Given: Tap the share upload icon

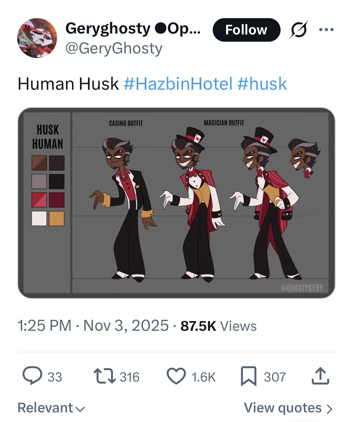Looking at the screenshot, I should [x=320, y=376].
